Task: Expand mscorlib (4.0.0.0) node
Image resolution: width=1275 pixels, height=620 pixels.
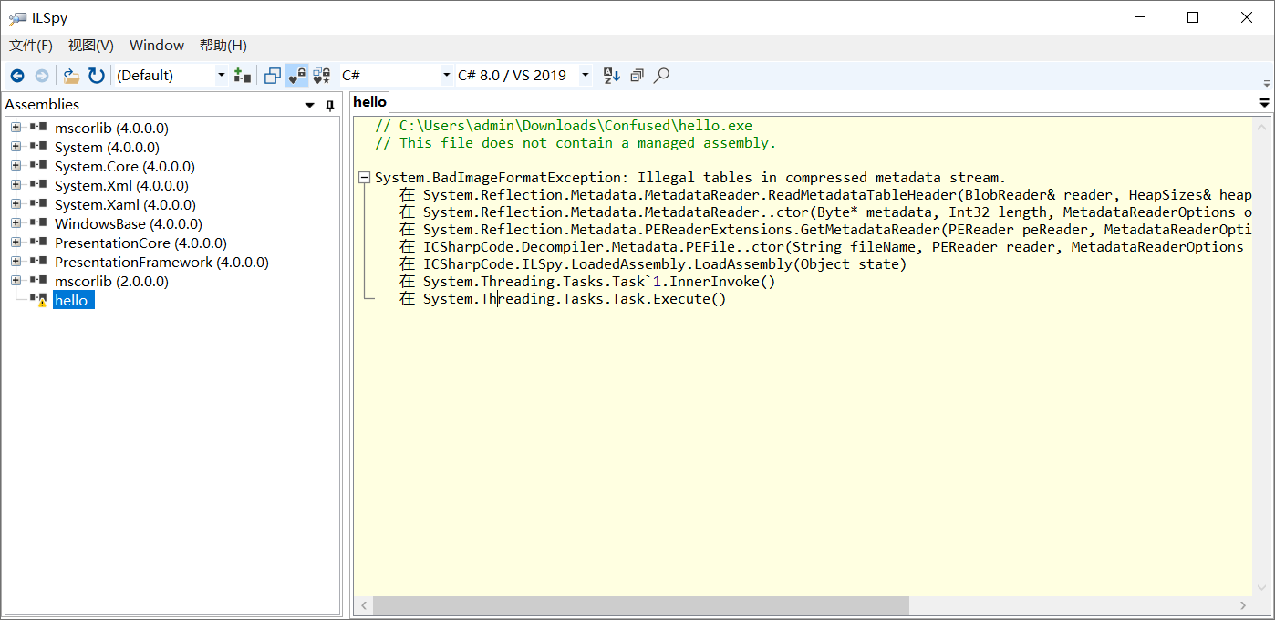Action: [16, 128]
